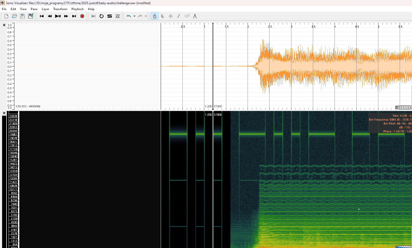The image size is (412, 248).
Task: Open the Layer menu
Action: coord(45,9)
